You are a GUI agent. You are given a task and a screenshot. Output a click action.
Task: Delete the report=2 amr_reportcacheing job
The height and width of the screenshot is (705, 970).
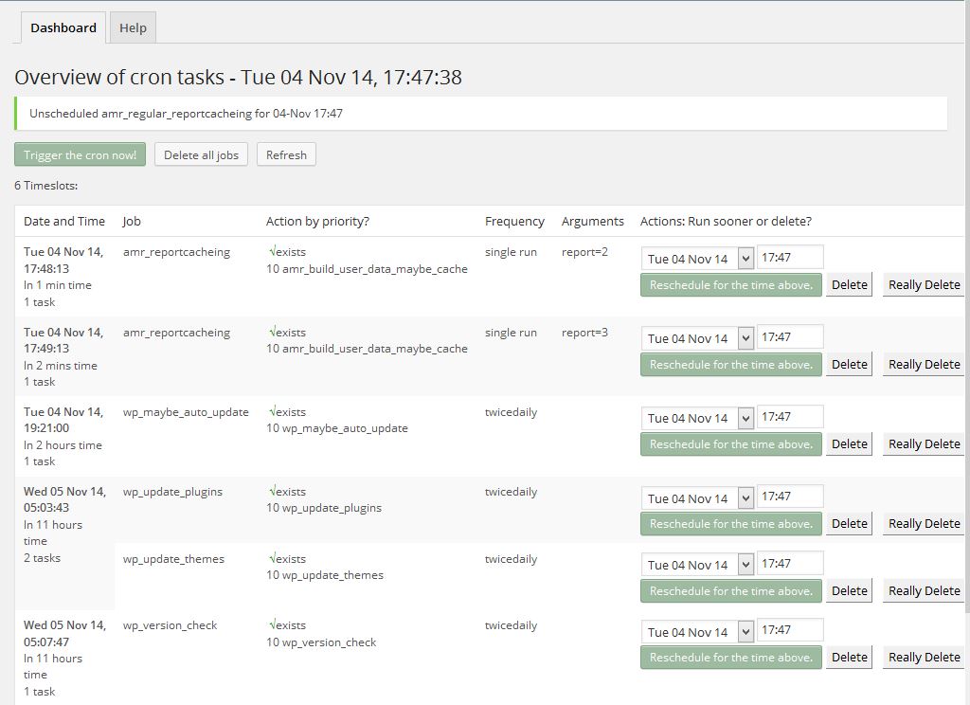pyautogui.click(x=849, y=285)
